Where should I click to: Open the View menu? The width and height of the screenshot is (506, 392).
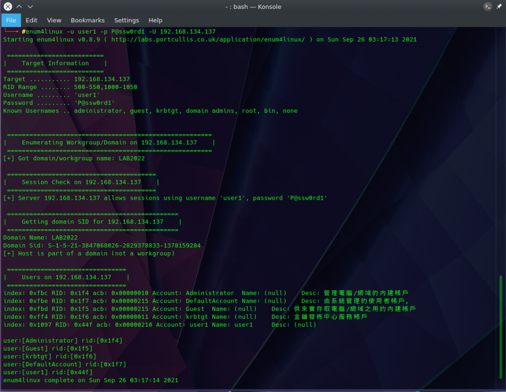point(54,20)
